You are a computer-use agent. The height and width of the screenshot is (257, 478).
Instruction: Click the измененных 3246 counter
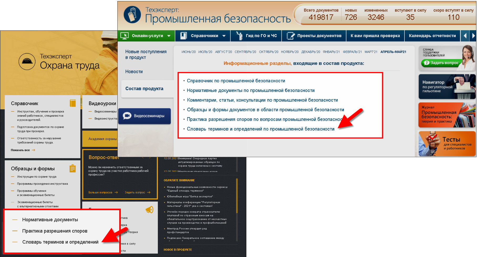376,14
